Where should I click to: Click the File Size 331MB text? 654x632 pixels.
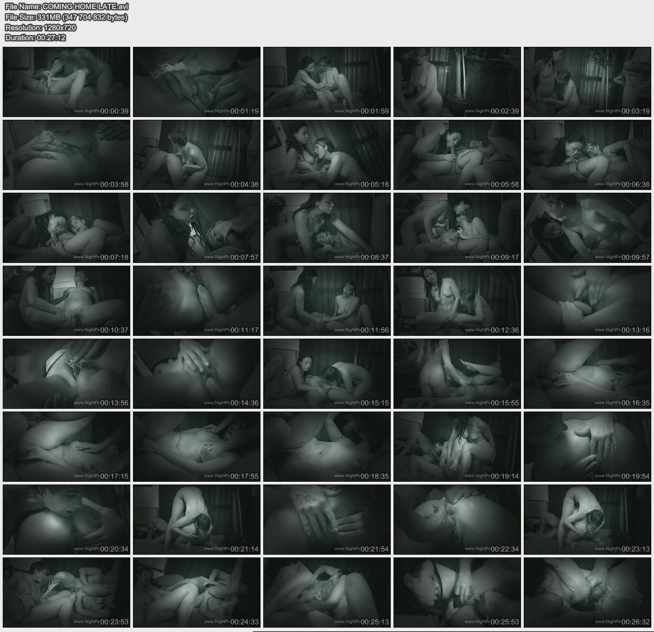(x=66, y=17)
